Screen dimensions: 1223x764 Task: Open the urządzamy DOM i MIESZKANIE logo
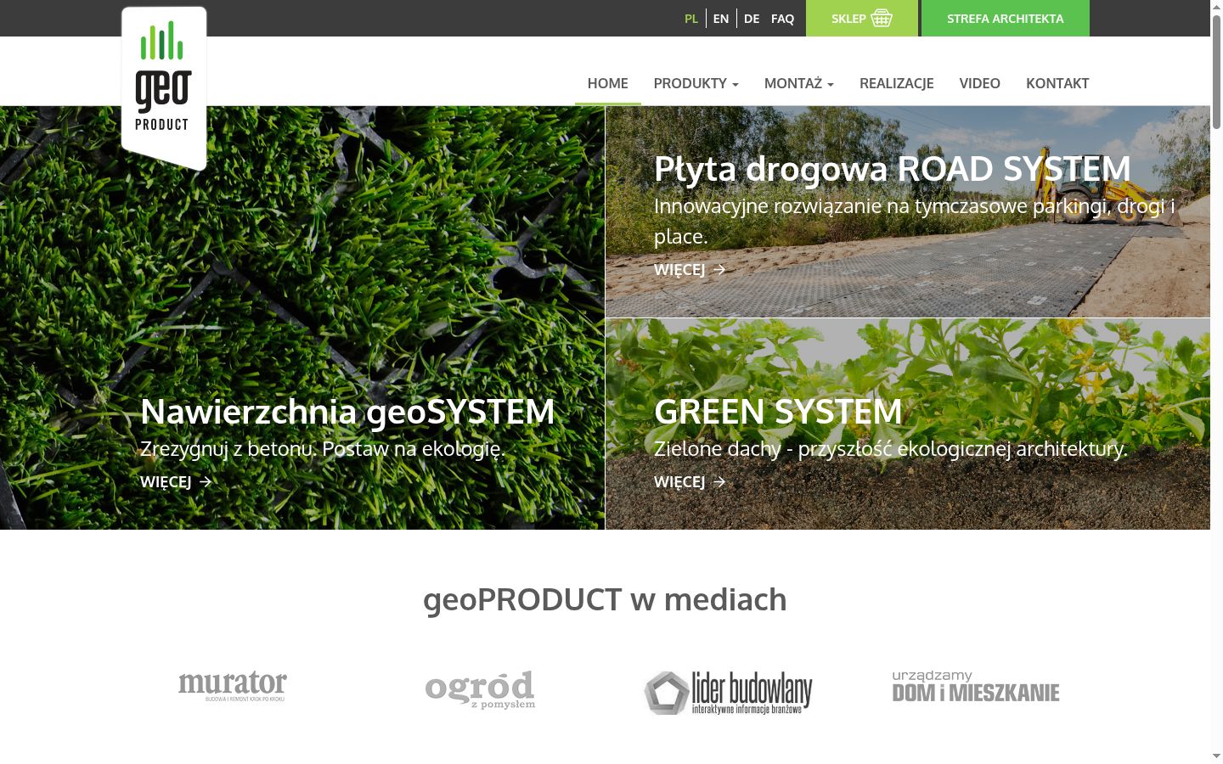976,687
